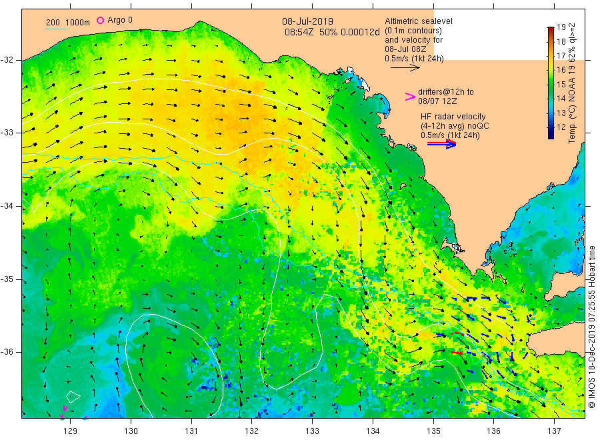
Task: Click the latitude label -36
Action: point(7,352)
